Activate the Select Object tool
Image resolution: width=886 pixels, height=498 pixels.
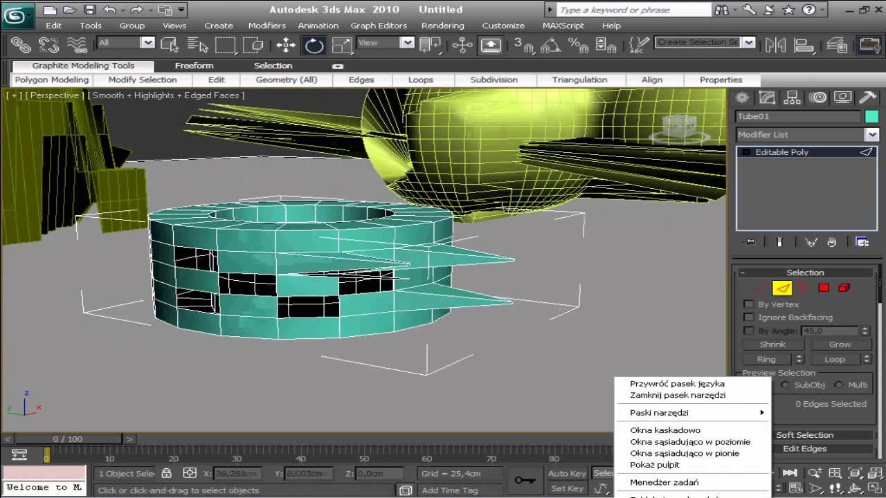[x=170, y=46]
